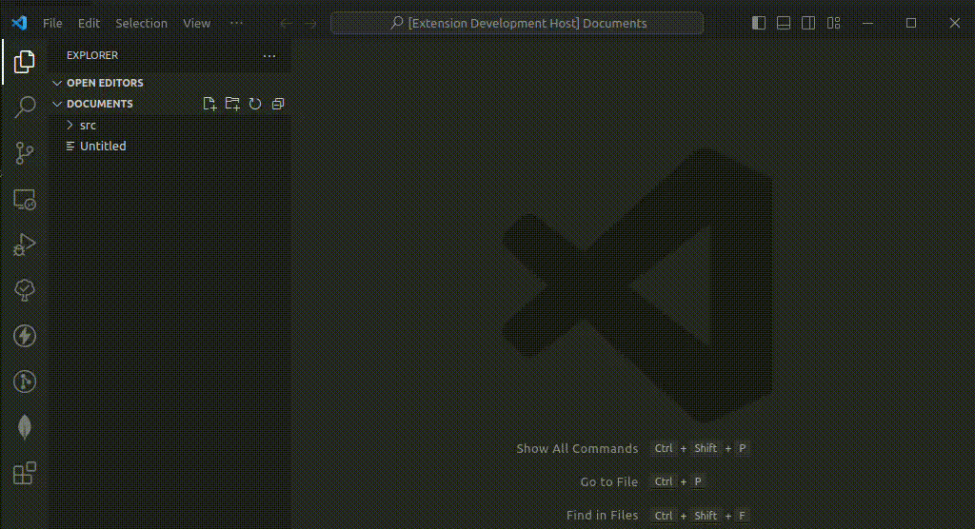This screenshot has height=529, width=975.
Task: Go back with the left arrow
Action: pos(286,24)
